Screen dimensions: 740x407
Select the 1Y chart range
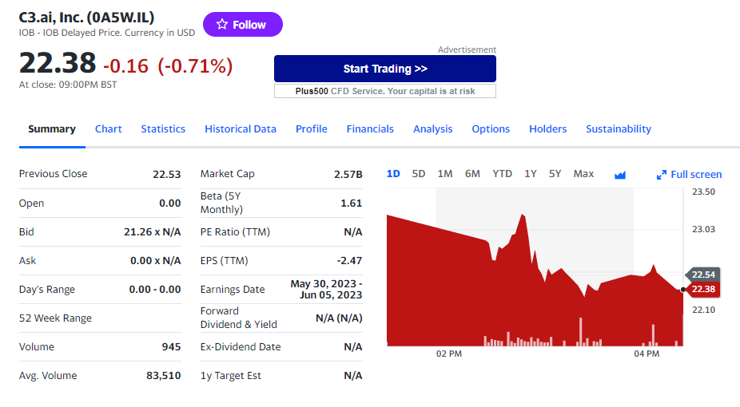pos(531,174)
